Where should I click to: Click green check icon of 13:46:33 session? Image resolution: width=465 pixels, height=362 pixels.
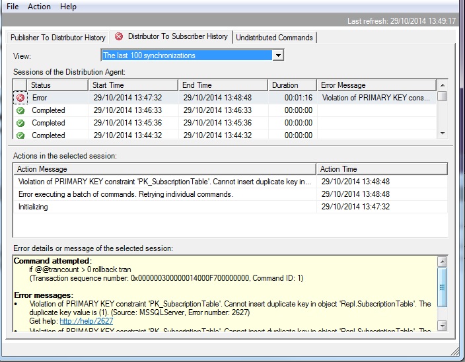(20, 110)
